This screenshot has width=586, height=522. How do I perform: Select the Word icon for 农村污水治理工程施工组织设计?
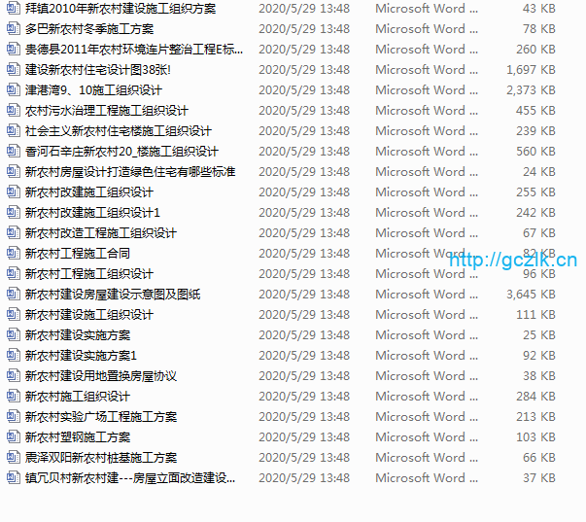pos(14,111)
